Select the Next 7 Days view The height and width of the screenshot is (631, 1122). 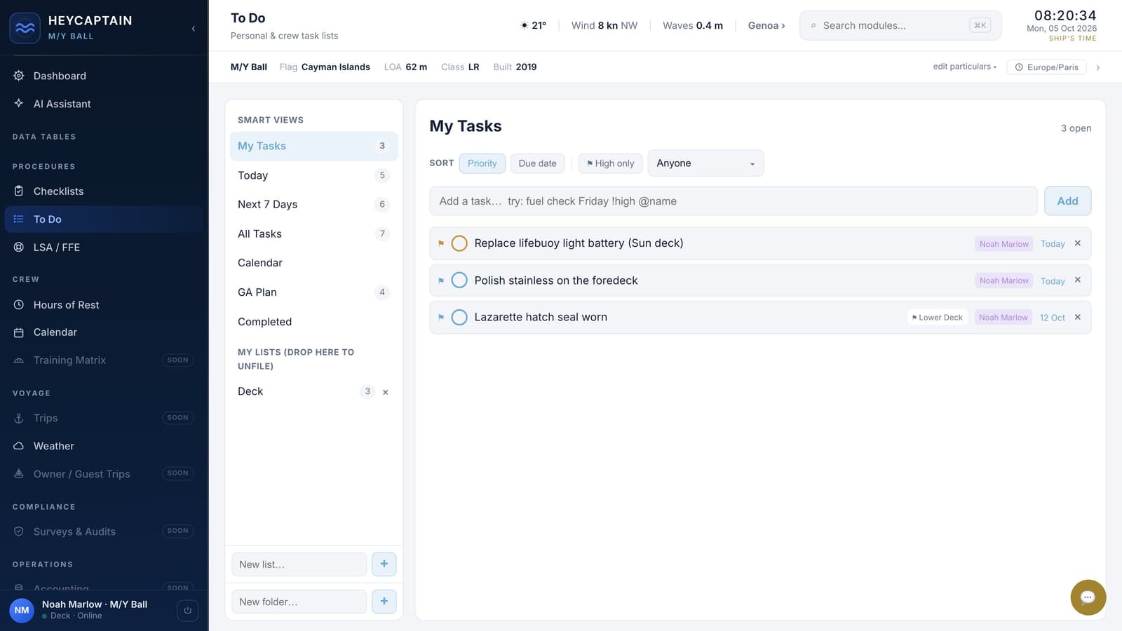pos(313,205)
